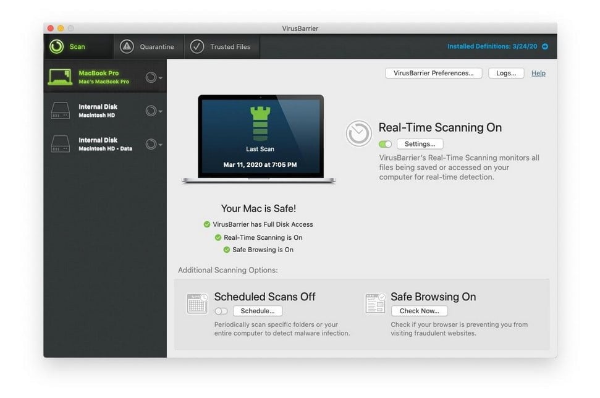This screenshot has height=398, width=600.
Task: Click 'Additional Scanning Options:' label
Action: pyautogui.click(x=227, y=270)
